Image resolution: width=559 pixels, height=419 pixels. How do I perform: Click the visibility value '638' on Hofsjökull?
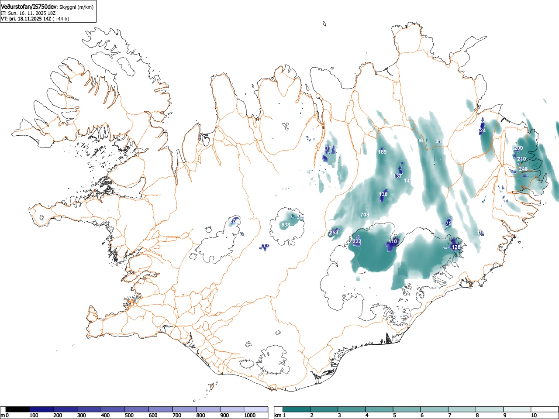(x=286, y=225)
